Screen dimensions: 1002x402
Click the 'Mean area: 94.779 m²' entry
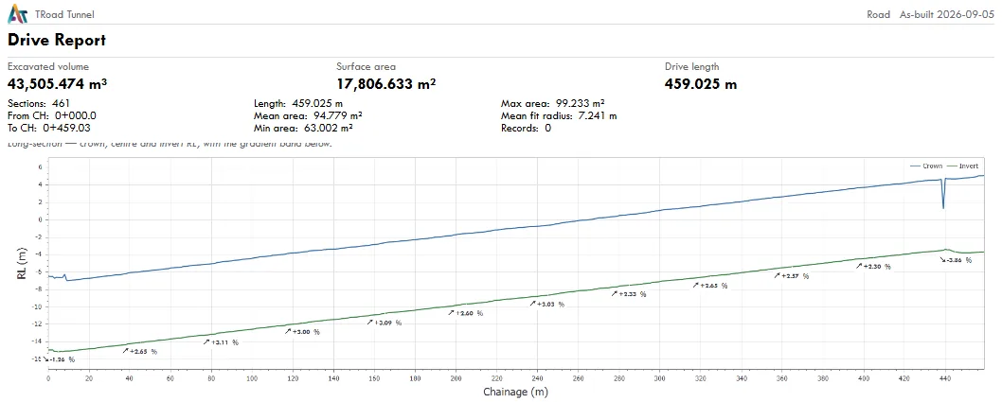pyautogui.click(x=309, y=115)
